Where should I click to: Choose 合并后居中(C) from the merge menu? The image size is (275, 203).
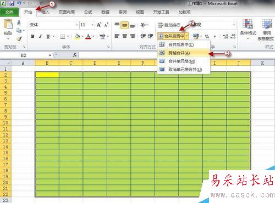pos(184,44)
